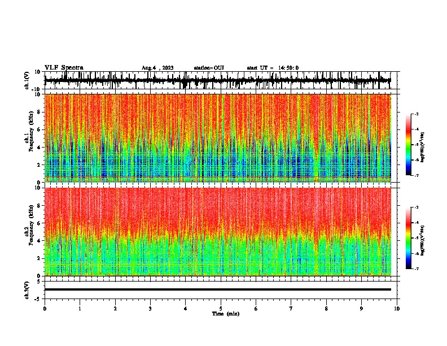Click the 'station=OUI' label
The height and width of the screenshot is (346, 447).
[x=209, y=68]
